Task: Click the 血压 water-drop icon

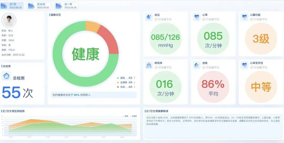Action: (149, 17)
